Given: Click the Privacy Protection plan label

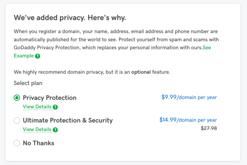Looking at the screenshot, I should point(50,98).
